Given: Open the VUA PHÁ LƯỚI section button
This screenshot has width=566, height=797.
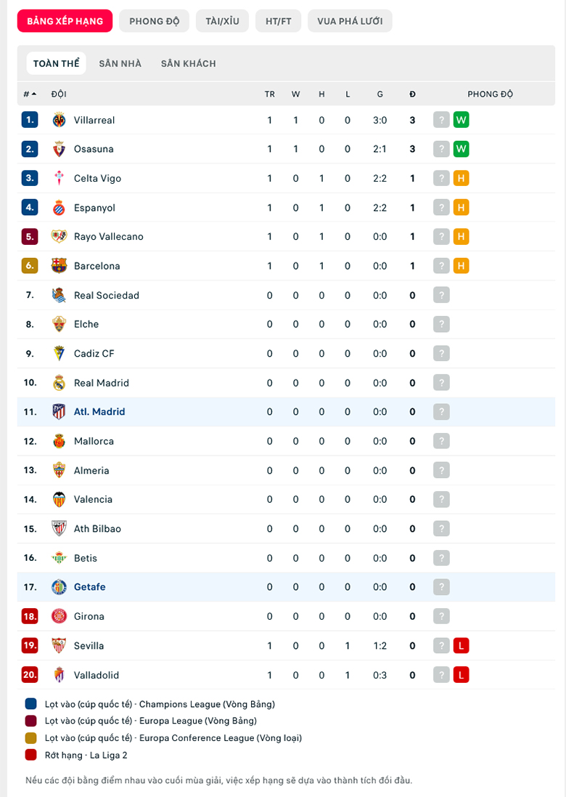Looking at the screenshot, I should (350, 21).
